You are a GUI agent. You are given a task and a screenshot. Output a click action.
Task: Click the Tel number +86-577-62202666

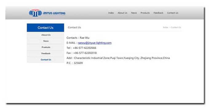pos(85,48)
